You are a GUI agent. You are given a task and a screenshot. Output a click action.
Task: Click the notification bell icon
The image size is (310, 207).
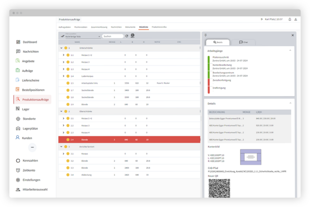[290, 19]
